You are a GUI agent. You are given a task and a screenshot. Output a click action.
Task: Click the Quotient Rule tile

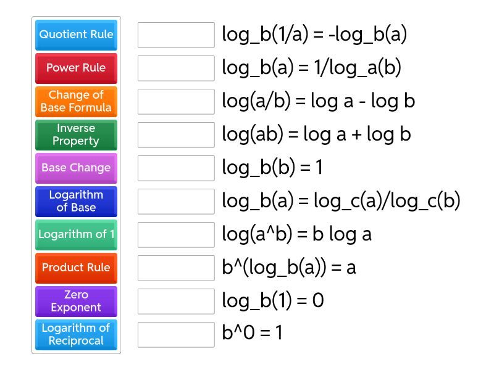[x=76, y=35]
